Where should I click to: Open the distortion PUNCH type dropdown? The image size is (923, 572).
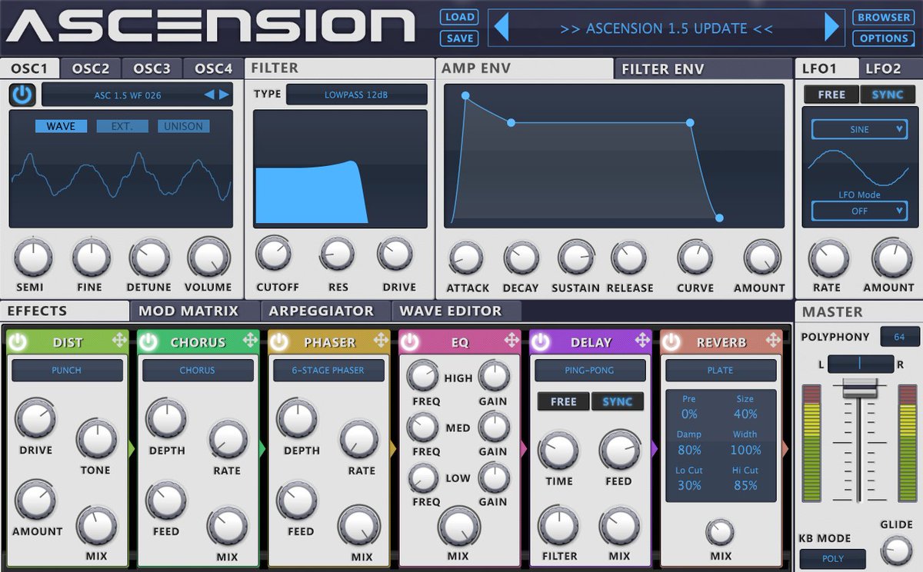(x=67, y=370)
